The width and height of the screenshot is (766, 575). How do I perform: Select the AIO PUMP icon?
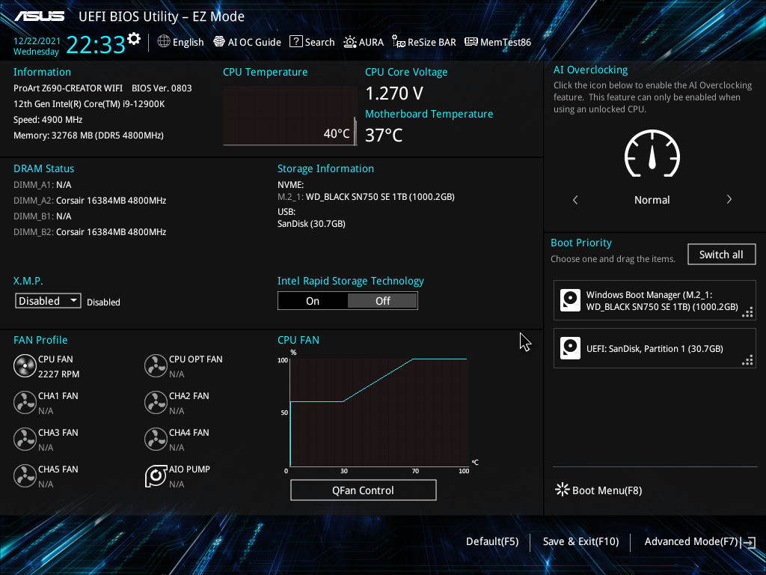pos(156,475)
